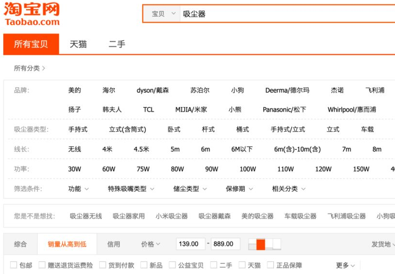Select brand TCL

[149, 109]
